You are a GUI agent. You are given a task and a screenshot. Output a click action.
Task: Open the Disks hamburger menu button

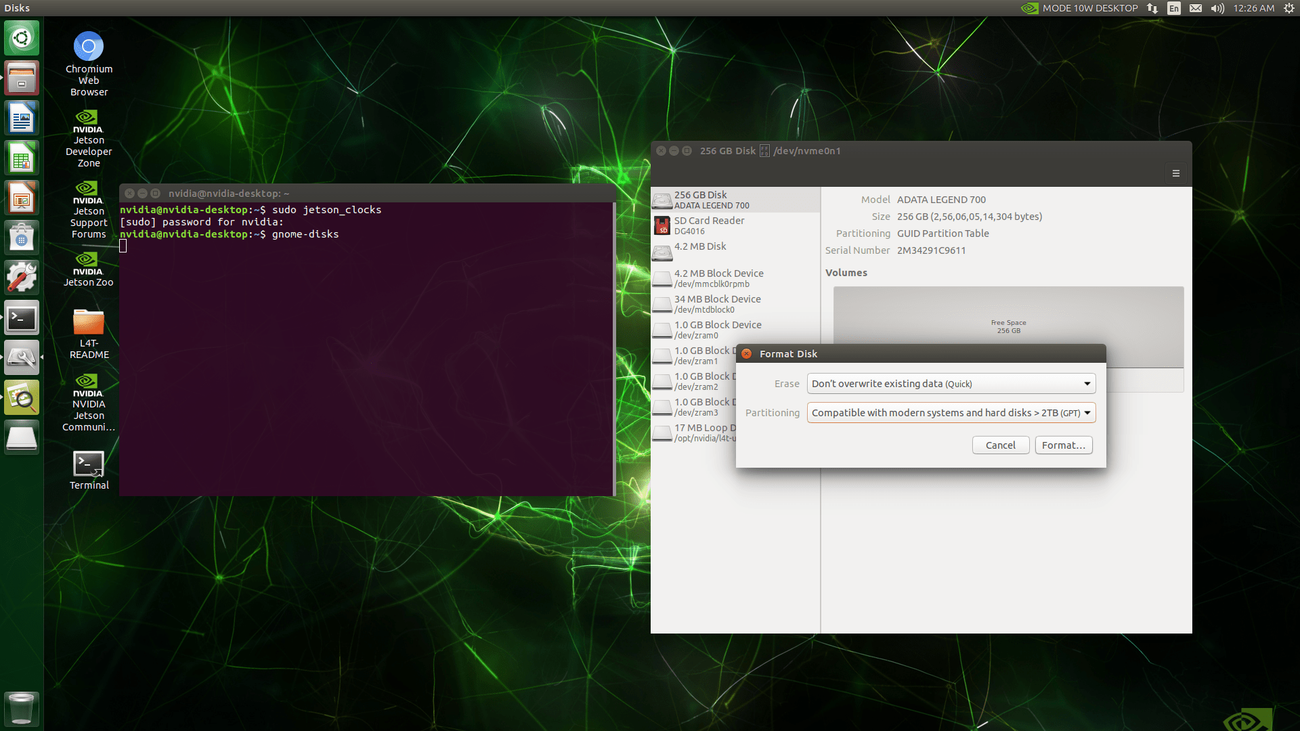(x=1176, y=173)
